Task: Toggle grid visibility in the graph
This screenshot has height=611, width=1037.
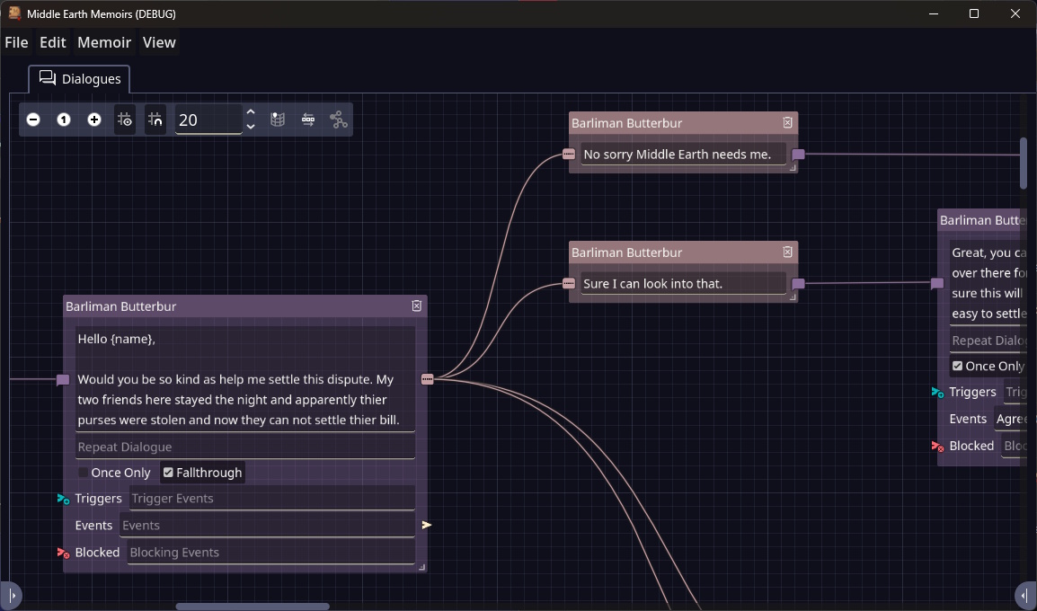Action: tap(125, 120)
